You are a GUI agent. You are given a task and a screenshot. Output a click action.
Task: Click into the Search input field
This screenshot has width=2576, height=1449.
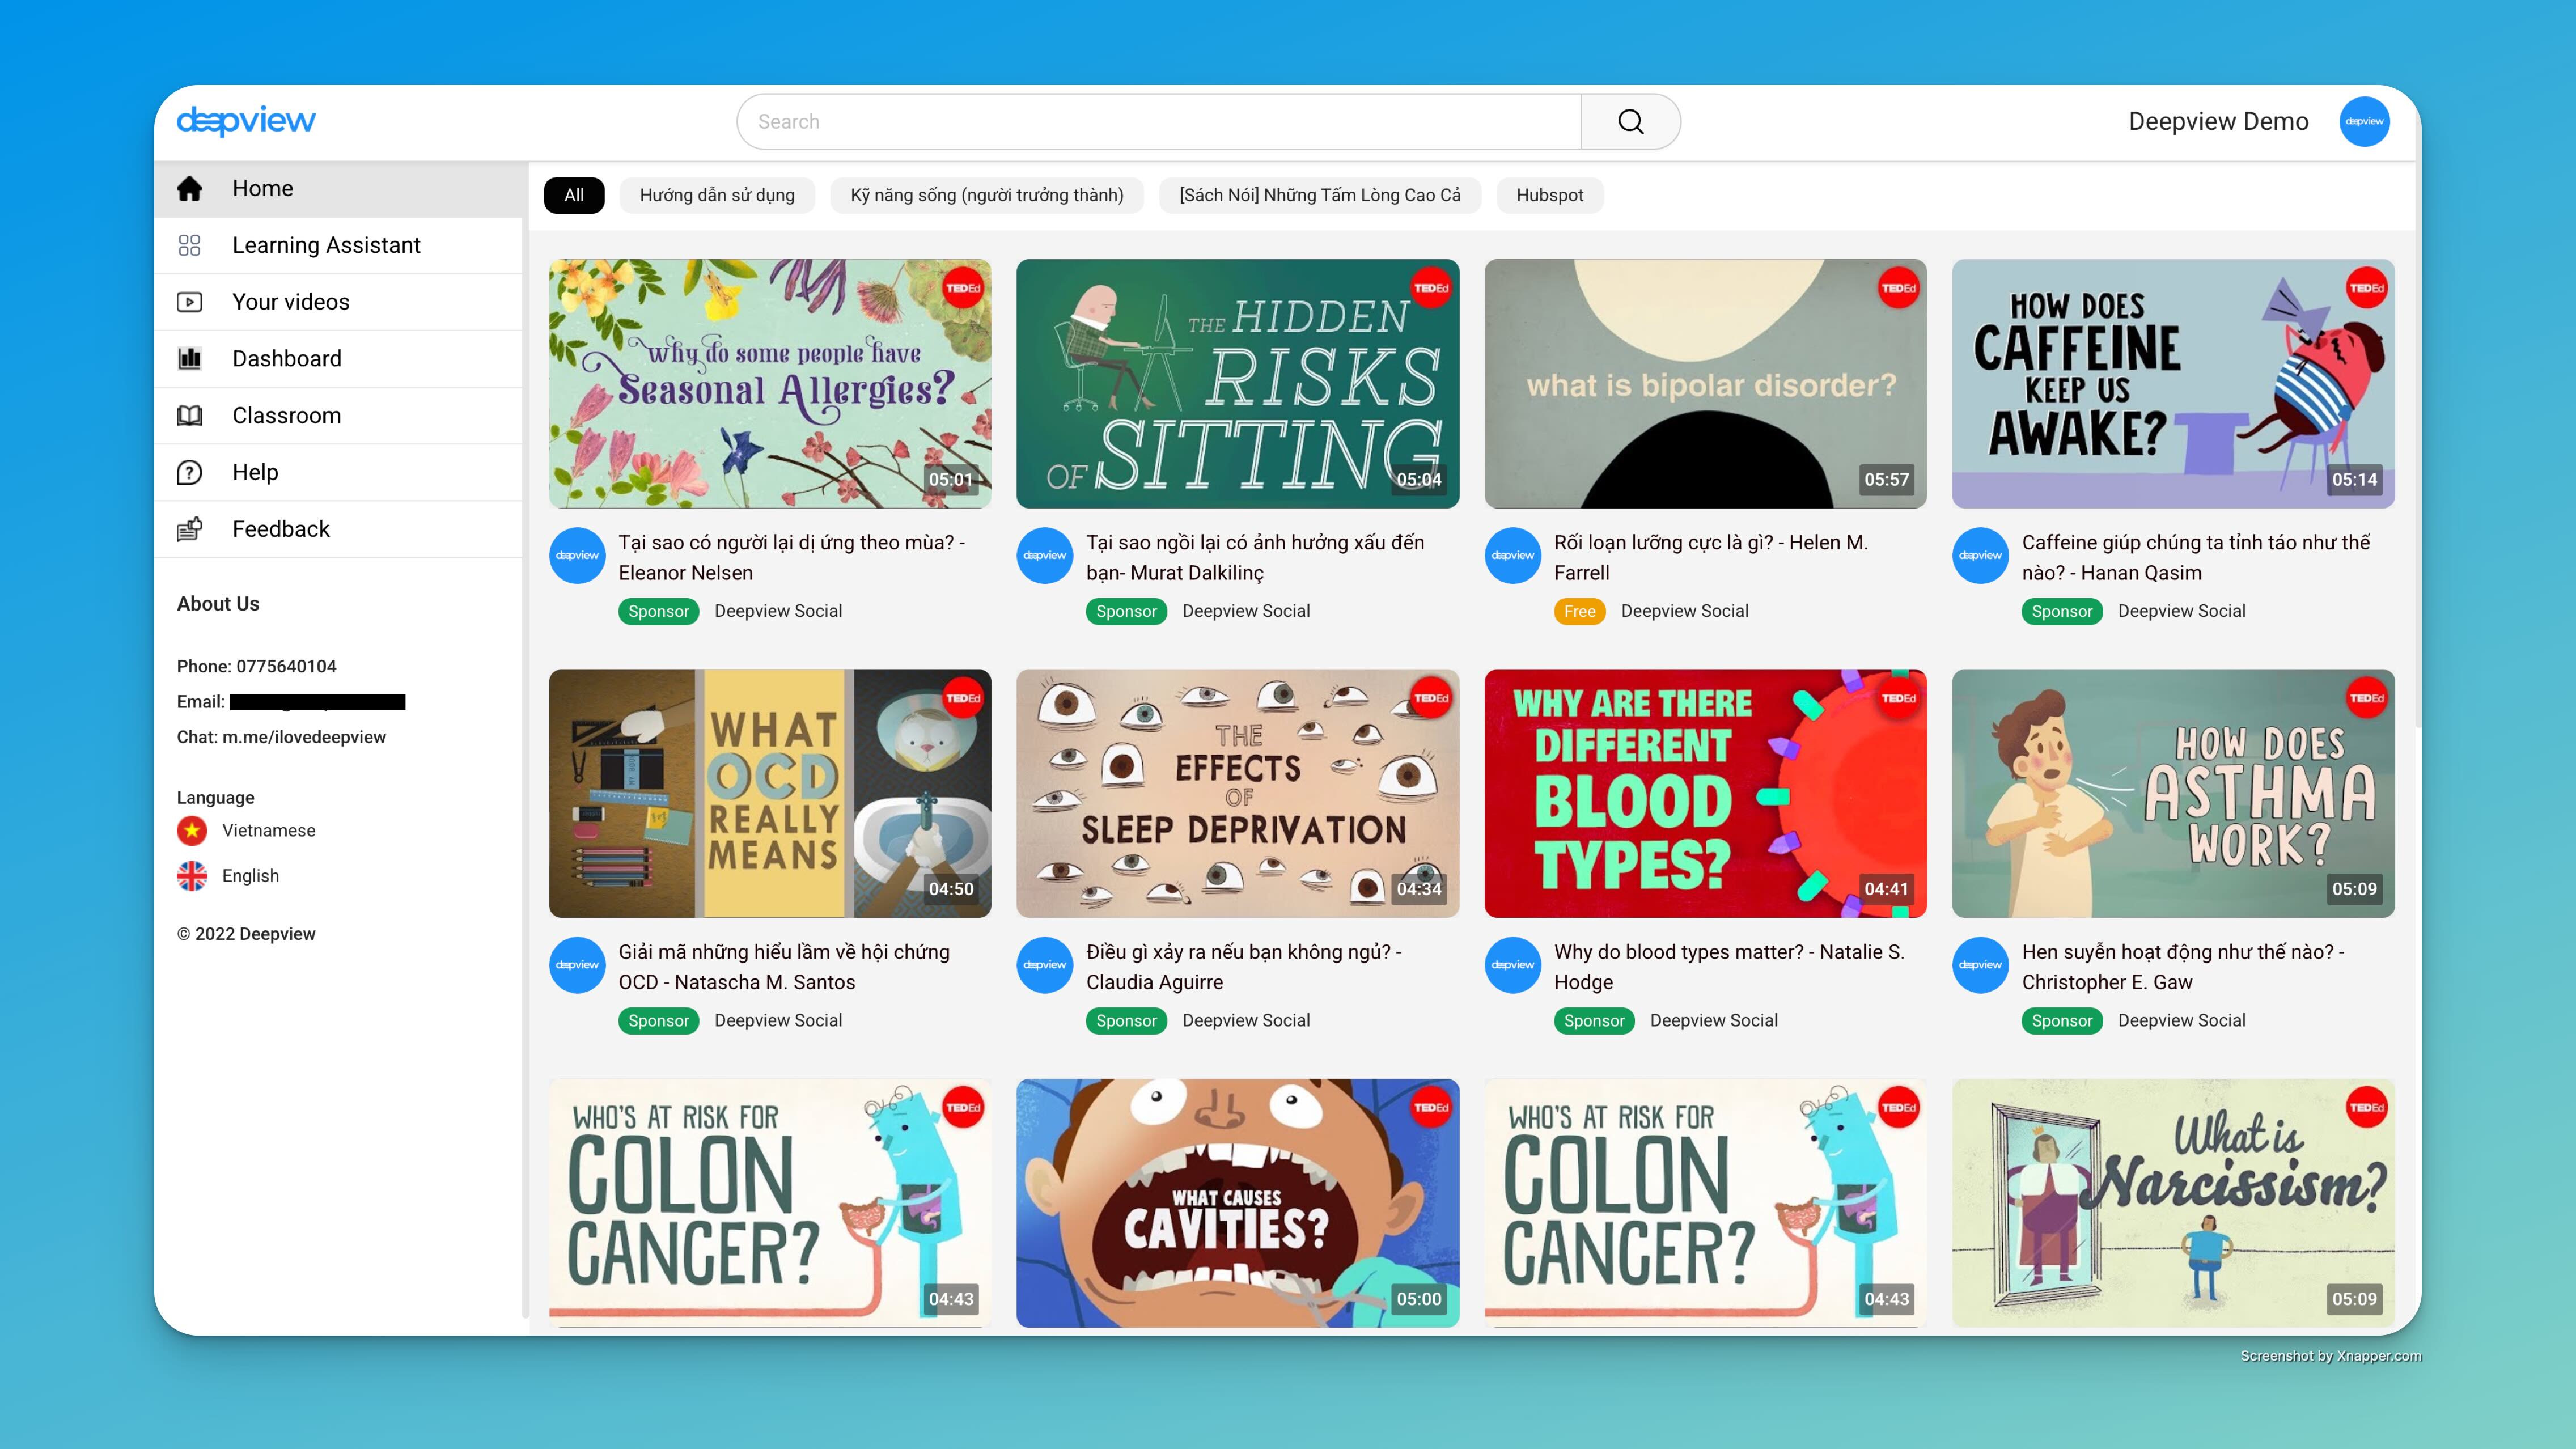pos(1160,122)
